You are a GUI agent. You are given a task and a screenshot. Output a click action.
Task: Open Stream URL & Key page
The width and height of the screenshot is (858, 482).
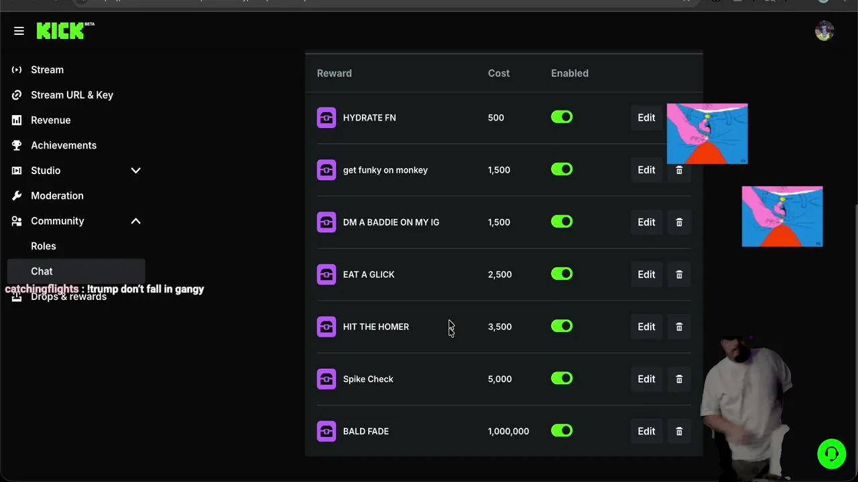tap(72, 95)
